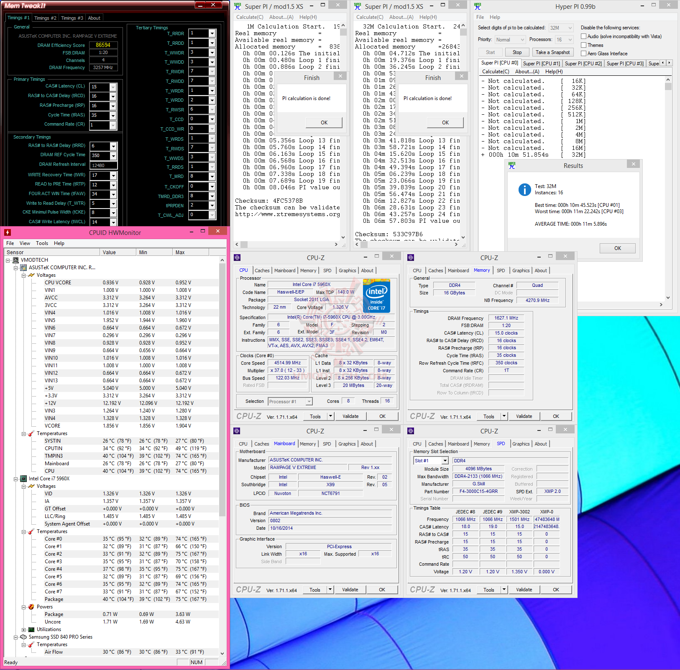
Task: Open the DRAM REF Cycle Time dropdown
Action: point(113,156)
